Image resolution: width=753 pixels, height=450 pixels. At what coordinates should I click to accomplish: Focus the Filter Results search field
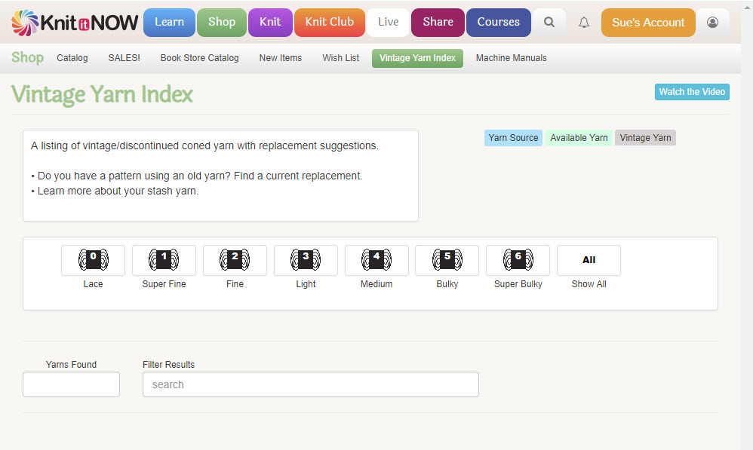[311, 384]
